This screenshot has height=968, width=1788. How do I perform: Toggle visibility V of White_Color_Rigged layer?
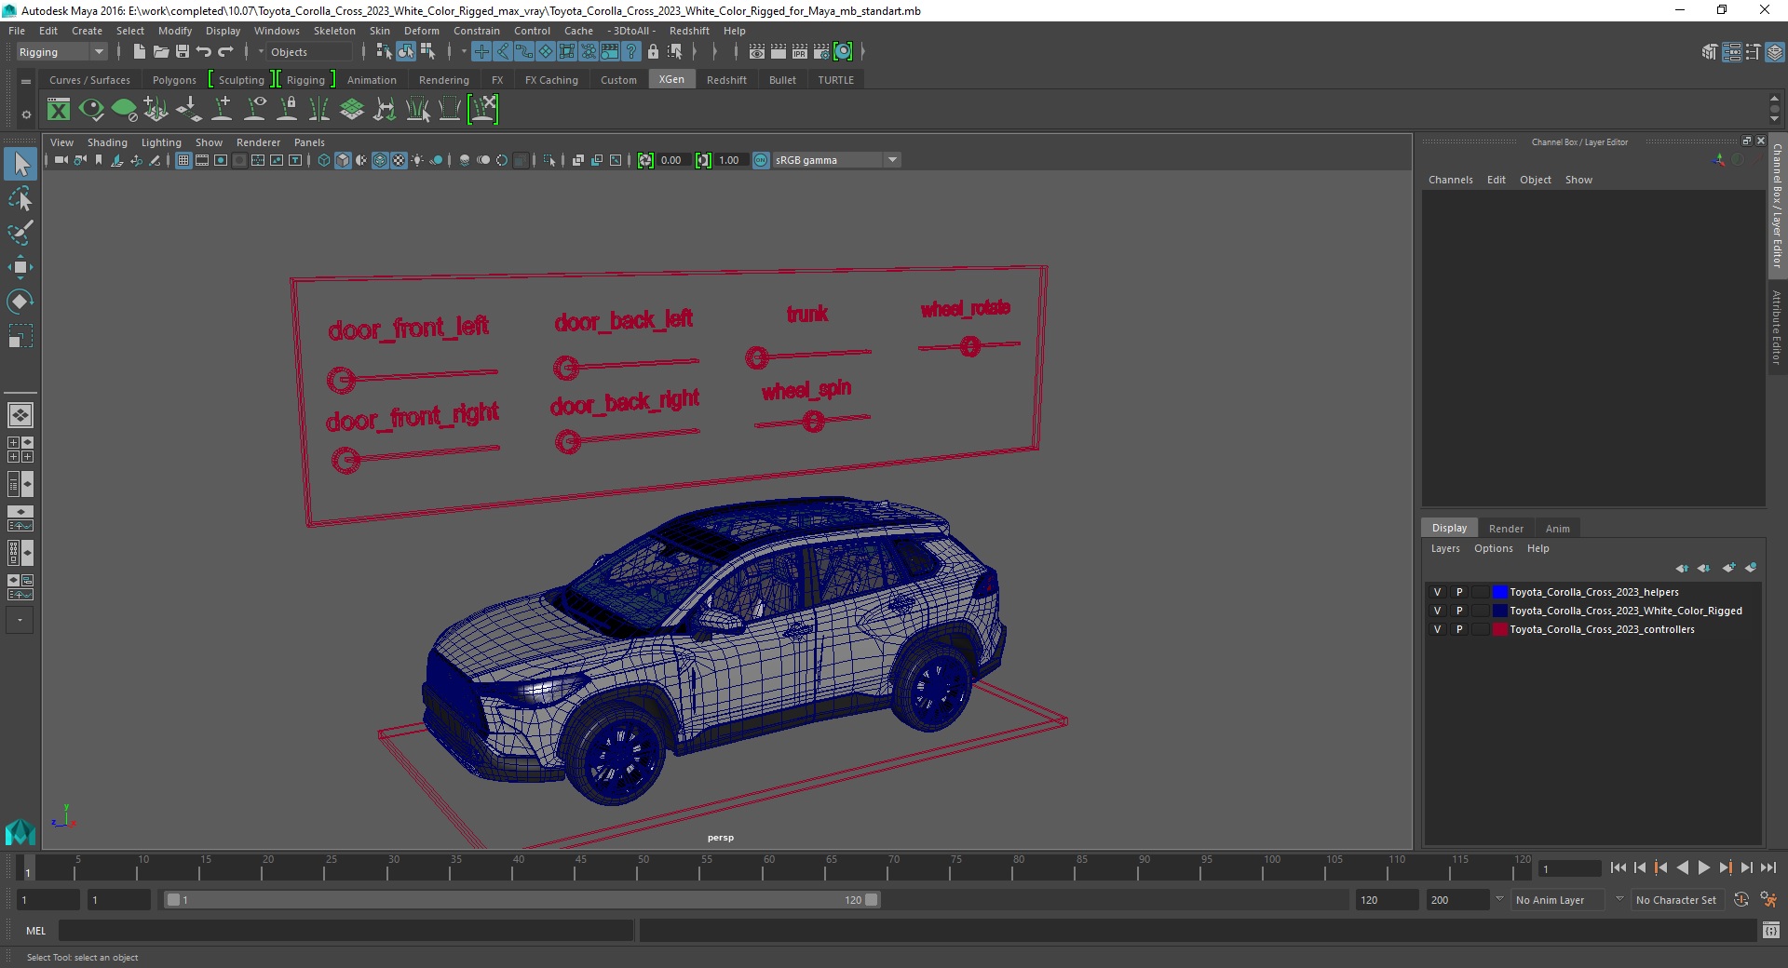[x=1437, y=611]
